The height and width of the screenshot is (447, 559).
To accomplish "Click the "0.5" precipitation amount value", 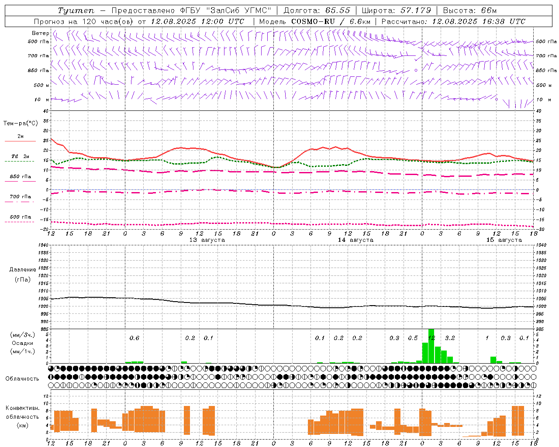I will point(413,338).
